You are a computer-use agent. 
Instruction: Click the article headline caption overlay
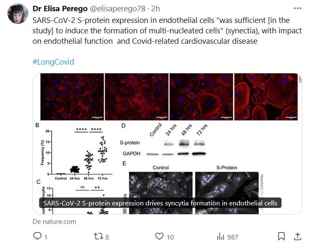click(x=160, y=203)
